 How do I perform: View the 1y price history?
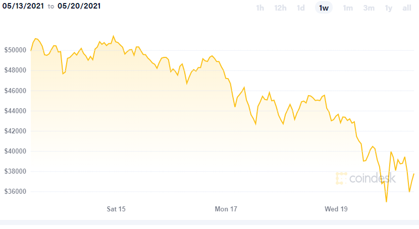pyautogui.click(x=388, y=8)
